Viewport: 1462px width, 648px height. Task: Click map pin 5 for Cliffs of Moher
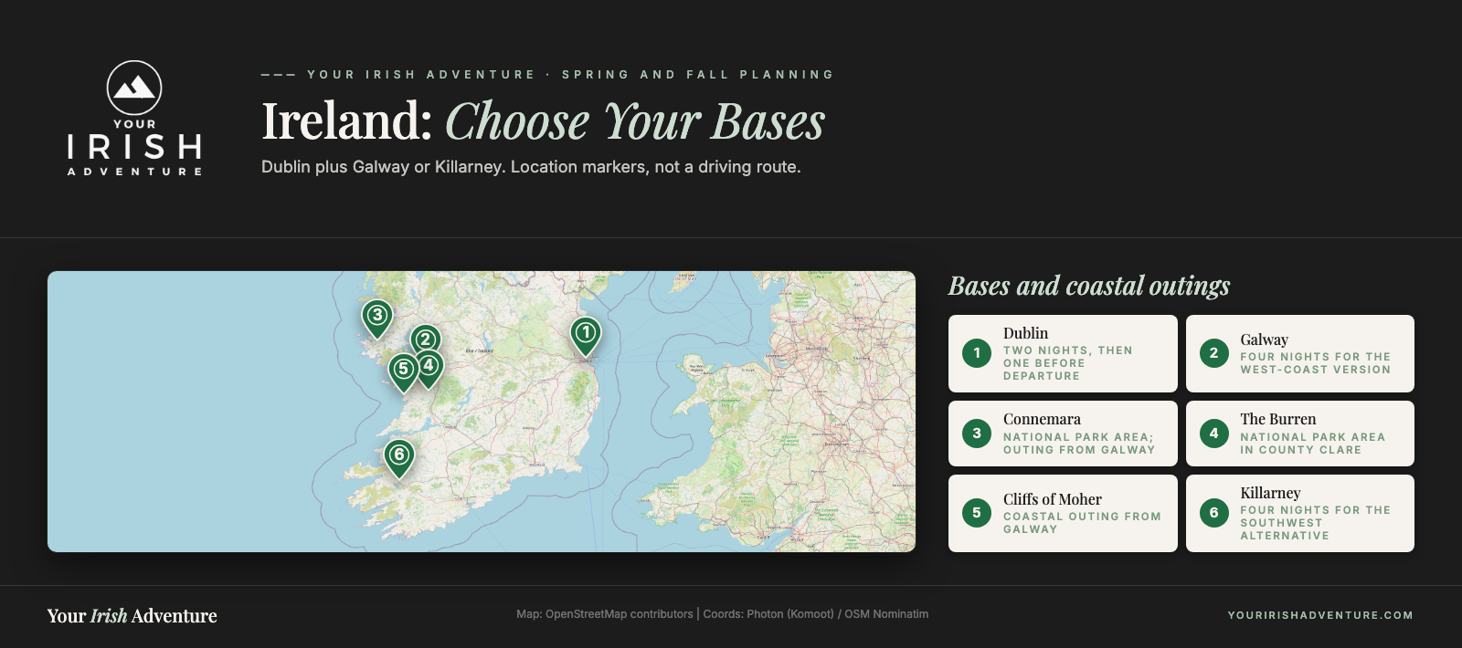pos(403,371)
